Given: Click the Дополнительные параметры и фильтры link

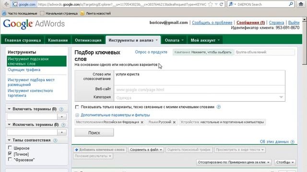Looking at the screenshot, I should point(115,115).
